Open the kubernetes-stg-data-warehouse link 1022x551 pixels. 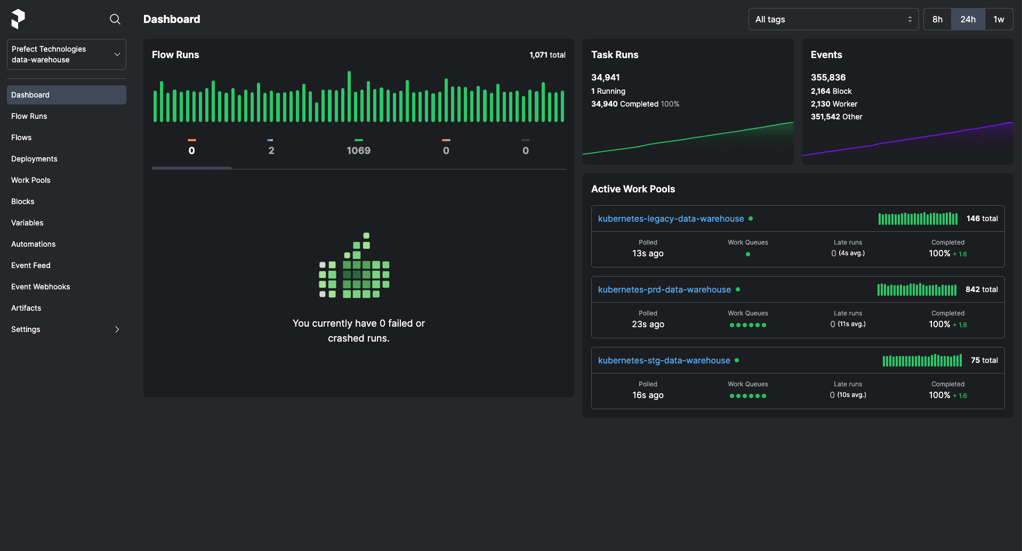point(664,360)
